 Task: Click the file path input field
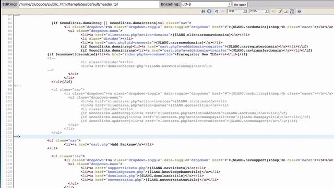[89, 4]
